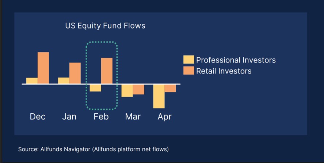
Task: Click the Feb axis label
Action: click(101, 117)
